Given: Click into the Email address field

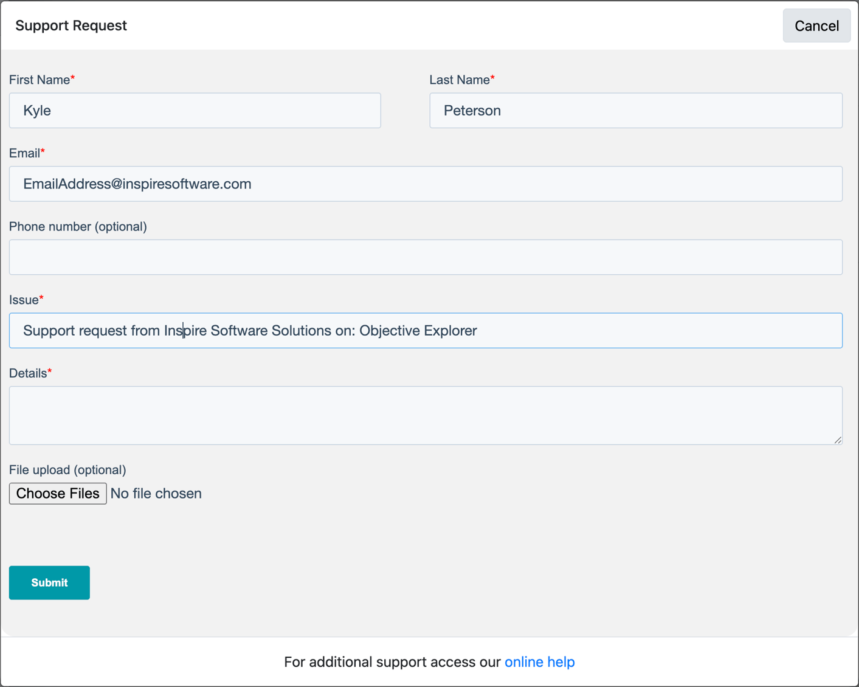Looking at the screenshot, I should pos(426,184).
